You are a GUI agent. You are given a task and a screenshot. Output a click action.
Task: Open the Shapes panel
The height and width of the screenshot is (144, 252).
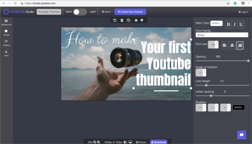(x=6, y=33)
